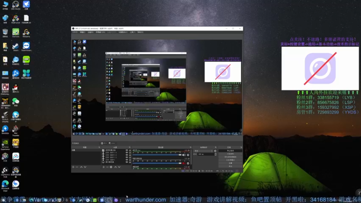Open the View menu in OBS
Viewport: 361px width, 203px height.
point(90,32)
